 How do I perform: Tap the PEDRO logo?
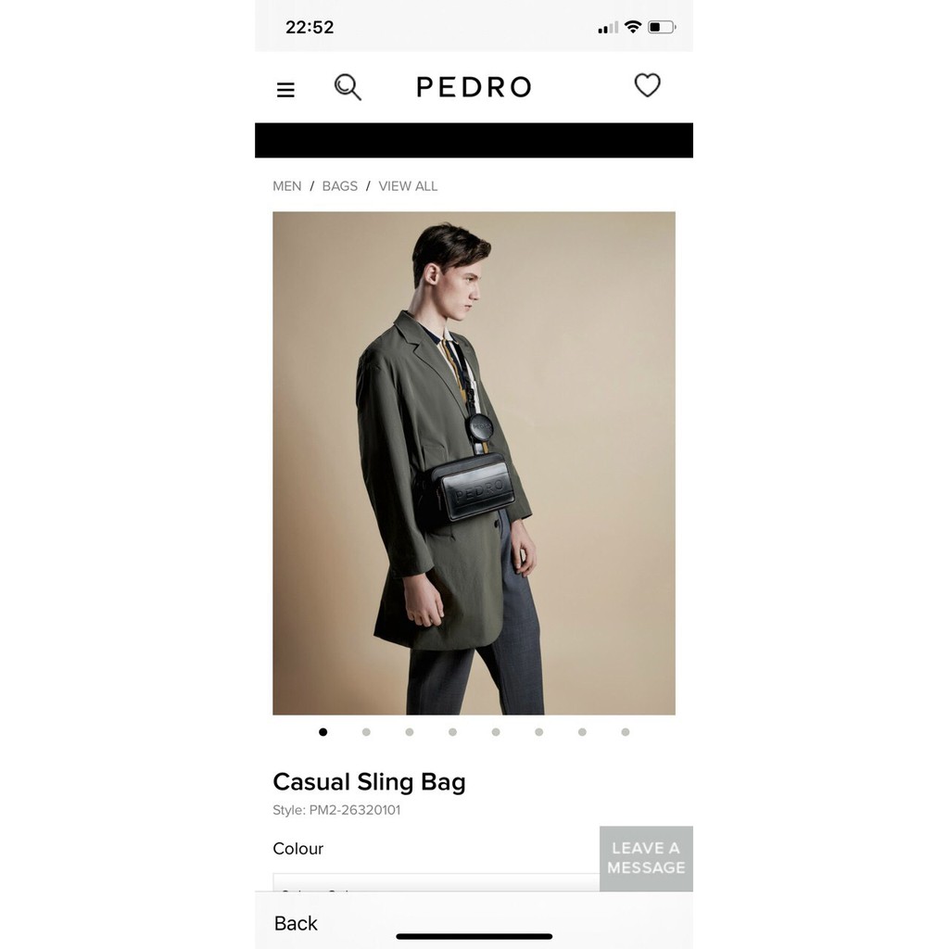[x=474, y=87]
